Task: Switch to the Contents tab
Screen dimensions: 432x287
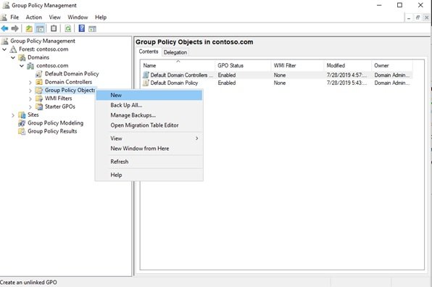Action: tap(149, 51)
